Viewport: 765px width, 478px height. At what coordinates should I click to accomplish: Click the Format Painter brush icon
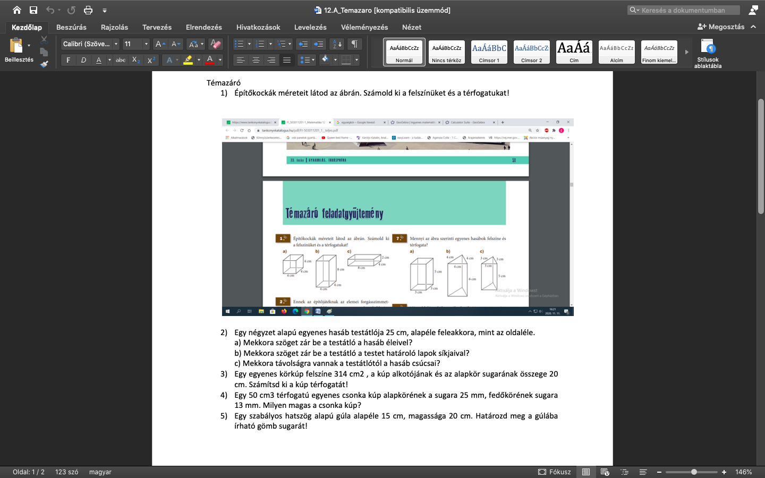(44, 64)
